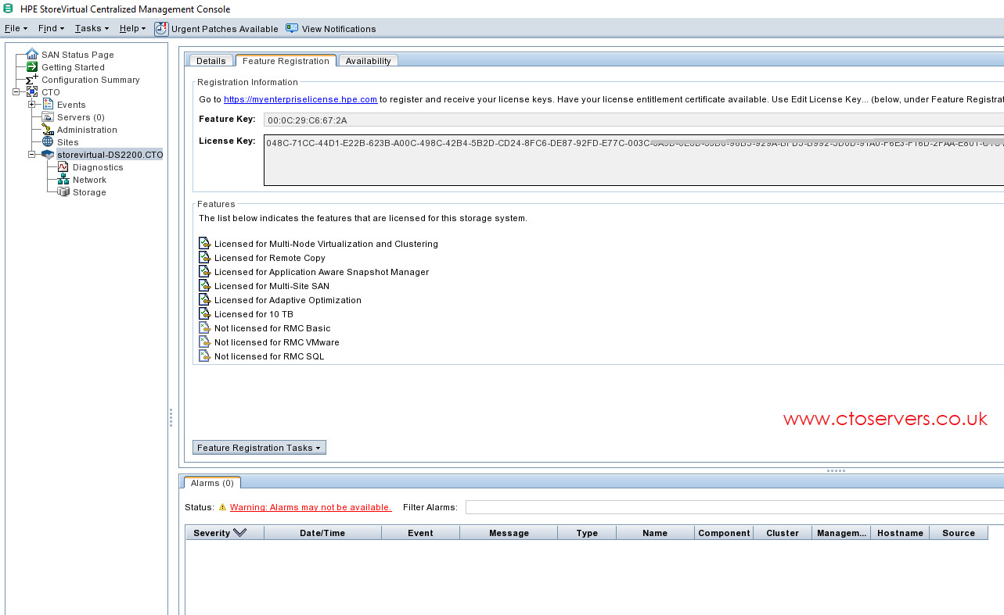Sort alarms by Date/Time column
This screenshot has width=1004, height=615.
(x=322, y=533)
